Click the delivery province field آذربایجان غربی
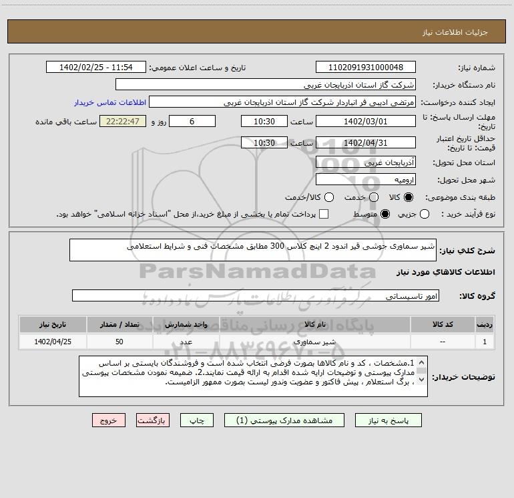 pos(366,162)
